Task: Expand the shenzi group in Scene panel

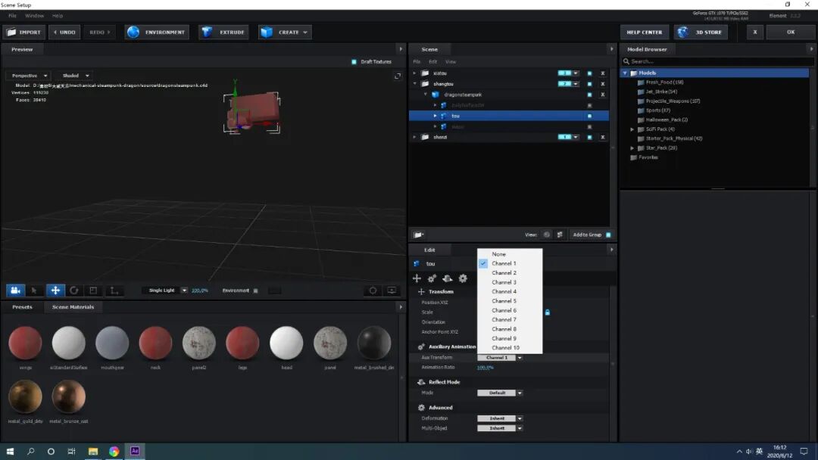Action: point(414,136)
